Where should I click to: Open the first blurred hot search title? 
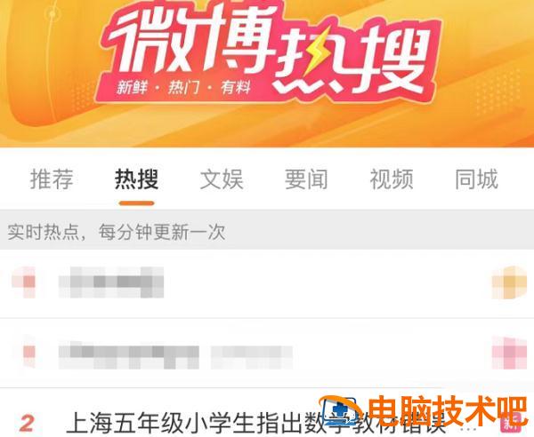point(111,282)
